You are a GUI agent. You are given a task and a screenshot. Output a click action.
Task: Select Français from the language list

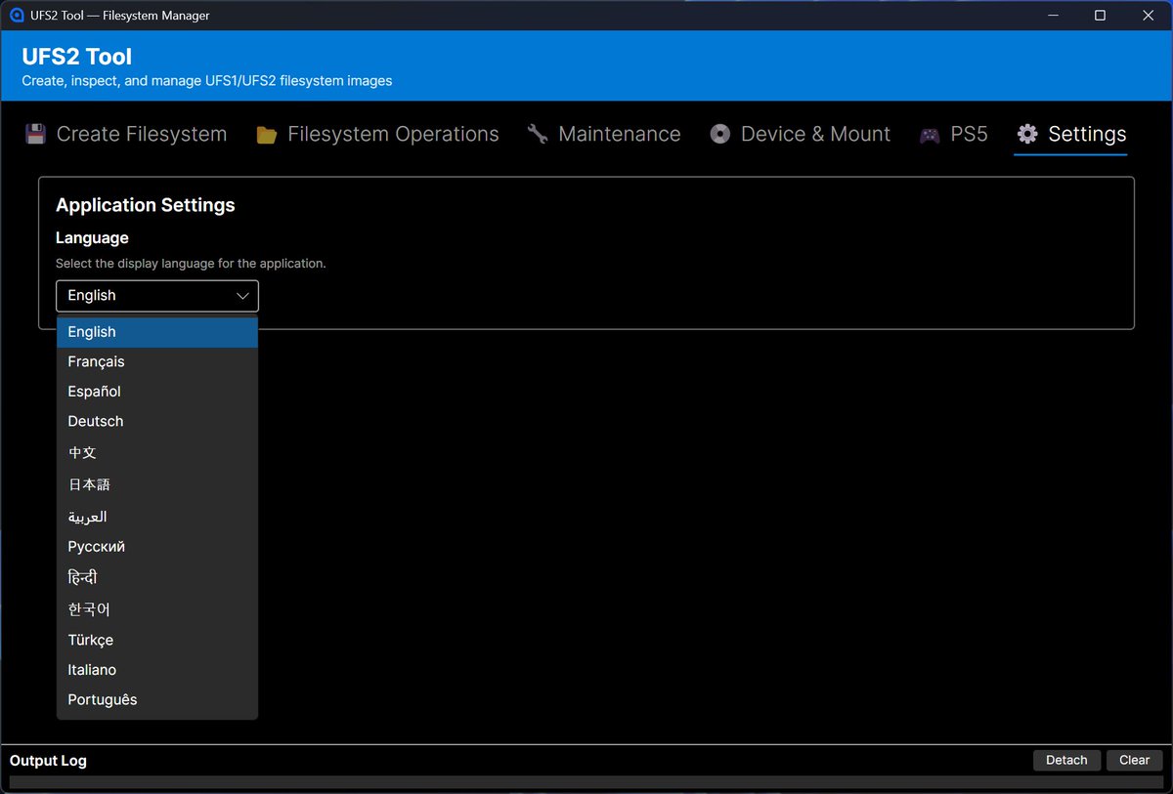(x=157, y=362)
